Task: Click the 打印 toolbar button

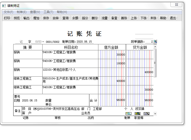Action: (7, 18)
